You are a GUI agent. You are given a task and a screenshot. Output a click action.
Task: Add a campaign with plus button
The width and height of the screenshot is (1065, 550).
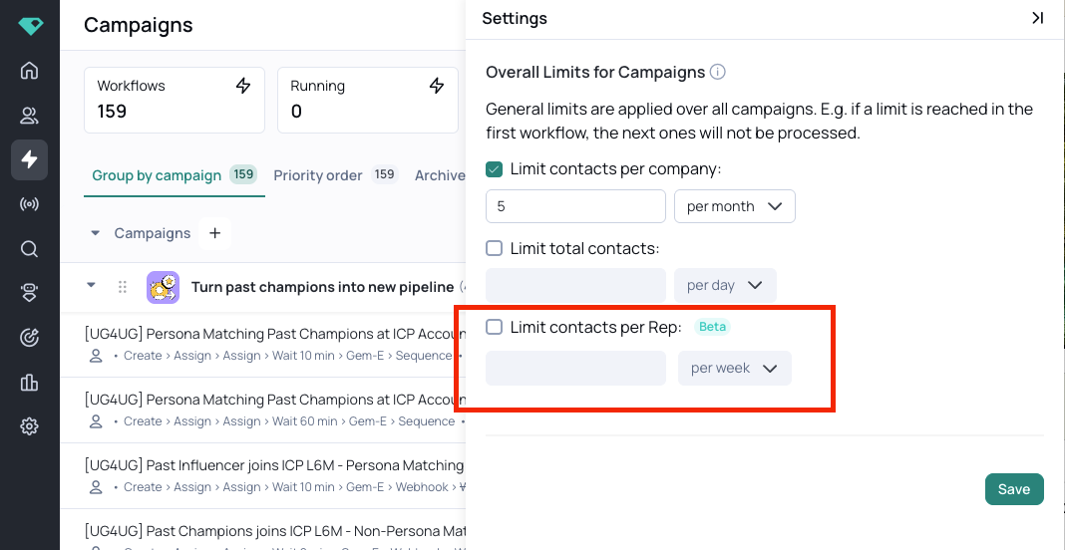(x=214, y=233)
